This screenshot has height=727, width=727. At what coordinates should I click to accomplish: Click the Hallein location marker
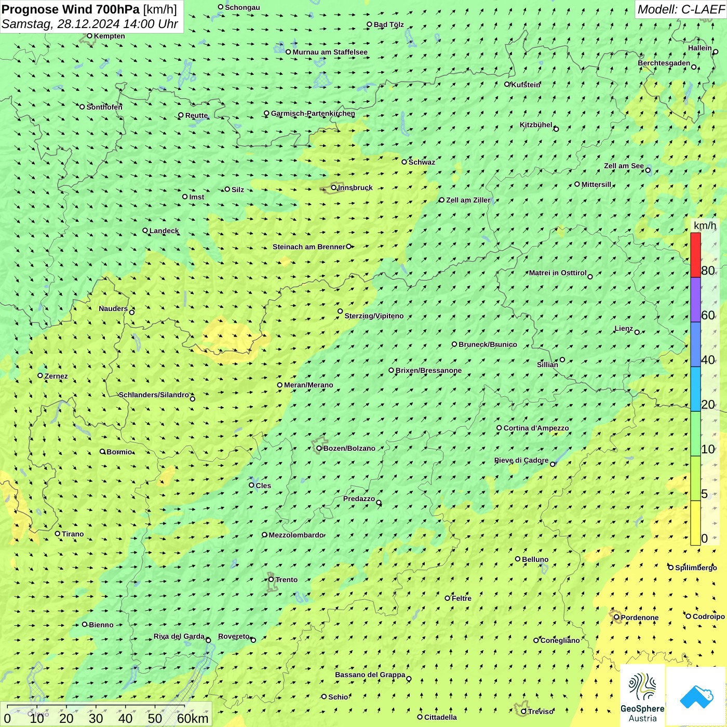coord(716,52)
